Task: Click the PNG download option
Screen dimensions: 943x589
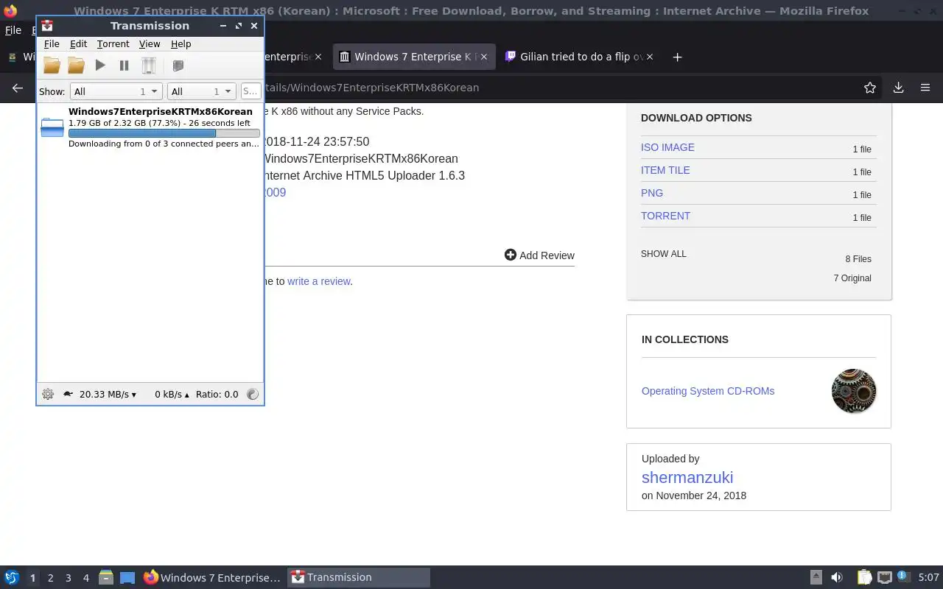Action: [x=652, y=193]
